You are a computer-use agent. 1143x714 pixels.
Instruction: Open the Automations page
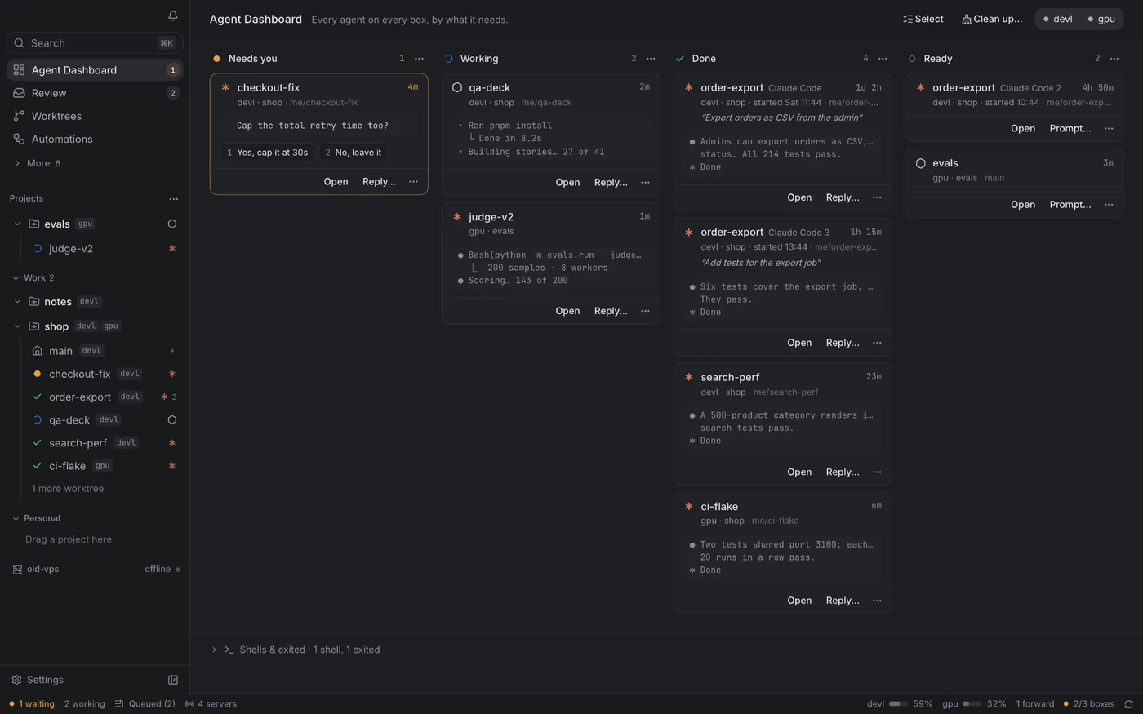pos(95,139)
